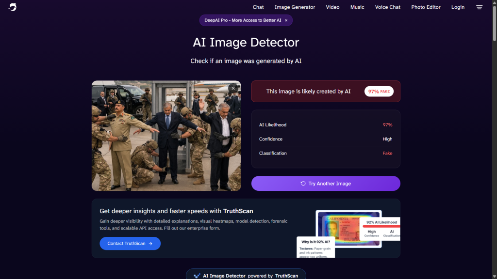Click the Login link

(458, 7)
